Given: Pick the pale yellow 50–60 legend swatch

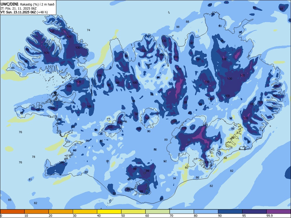Looking at the screenshot, I should 134,212.
